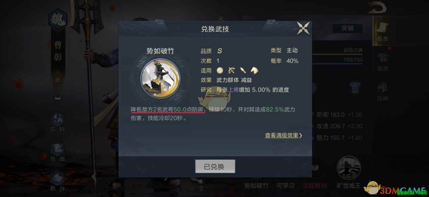This screenshot has width=429, height=197.
Task: Click the 兑换 icon on left sidebar
Action: 58,122
